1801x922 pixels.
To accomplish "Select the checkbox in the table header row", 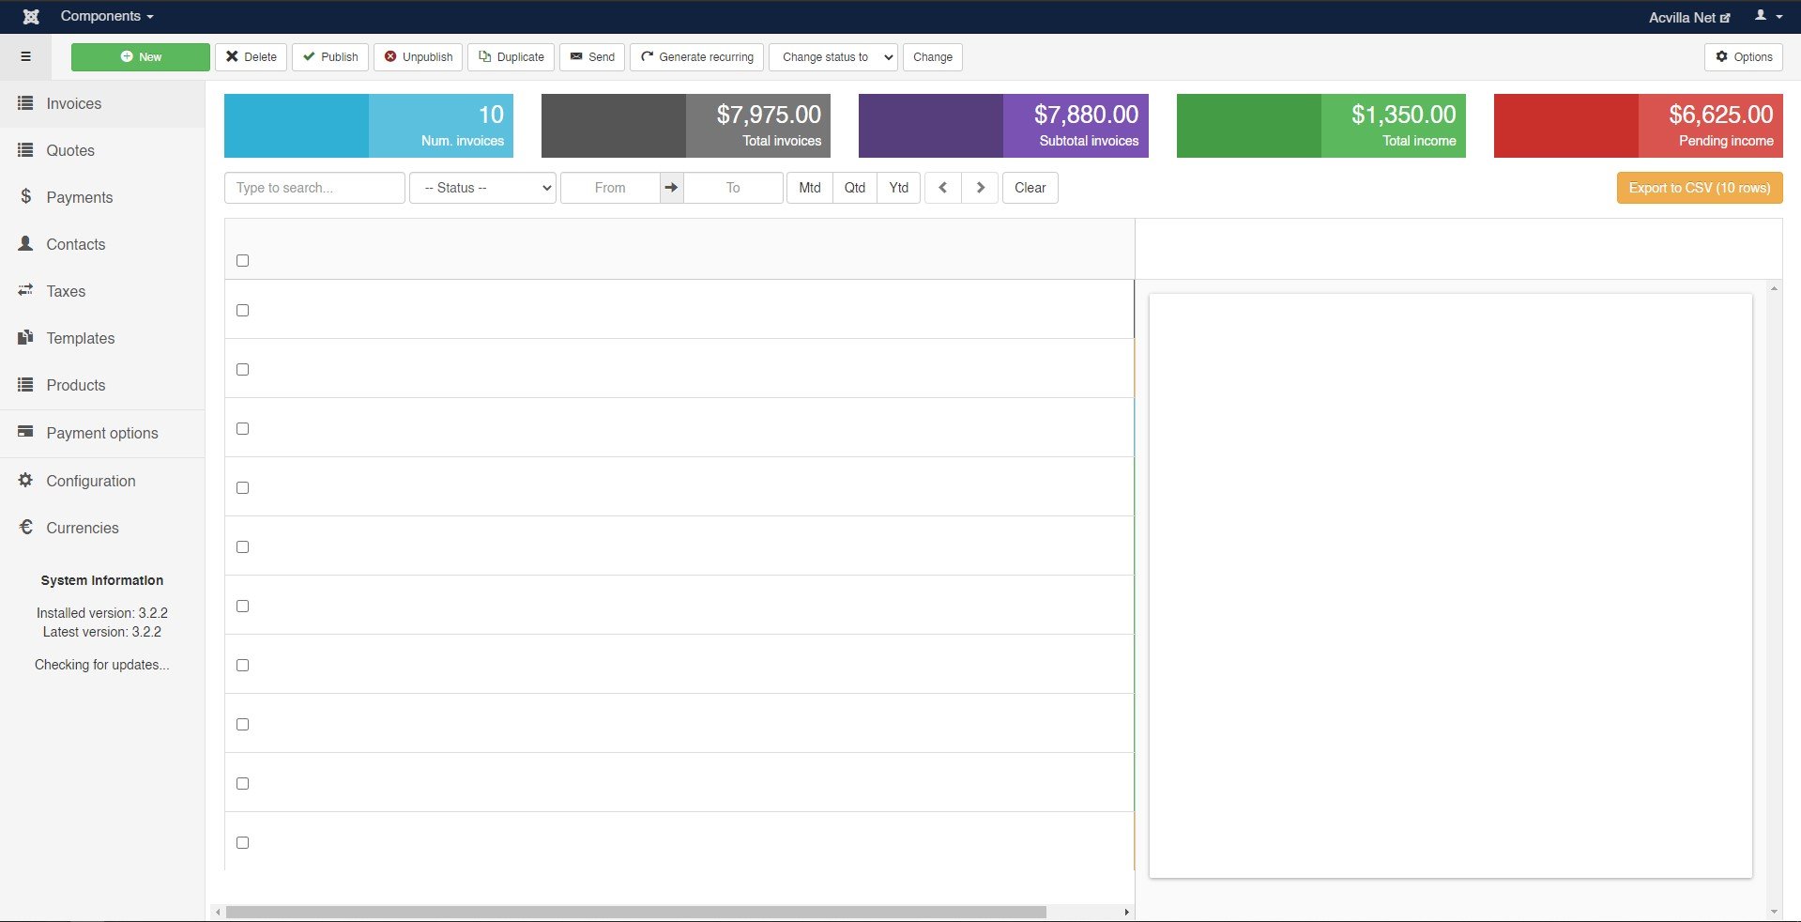I will pyautogui.click(x=242, y=260).
